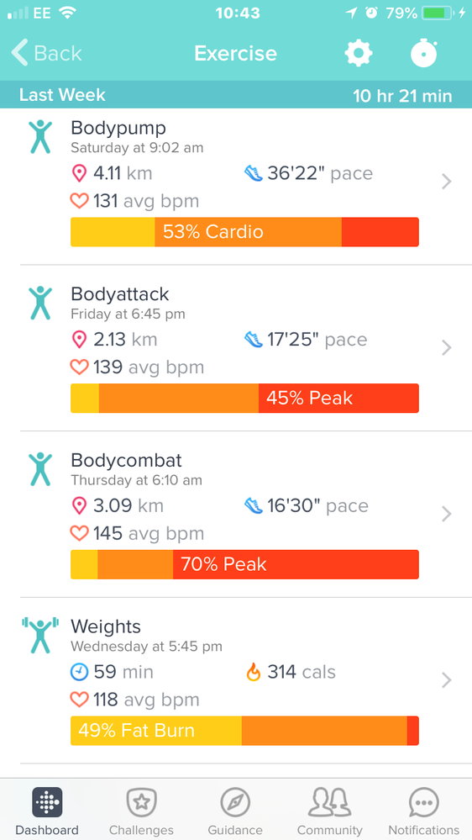
Task: Tap the Bodyattack activity figure icon
Action: pyautogui.click(x=40, y=304)
